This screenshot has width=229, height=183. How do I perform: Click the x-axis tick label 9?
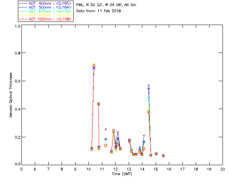[75, 169]
